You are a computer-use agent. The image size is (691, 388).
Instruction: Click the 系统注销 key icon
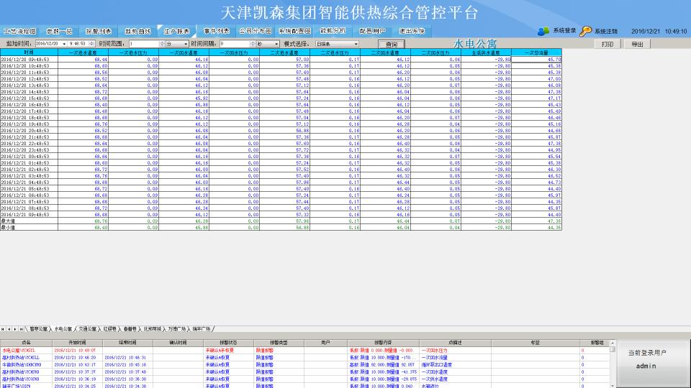click(x=586, y=31)
